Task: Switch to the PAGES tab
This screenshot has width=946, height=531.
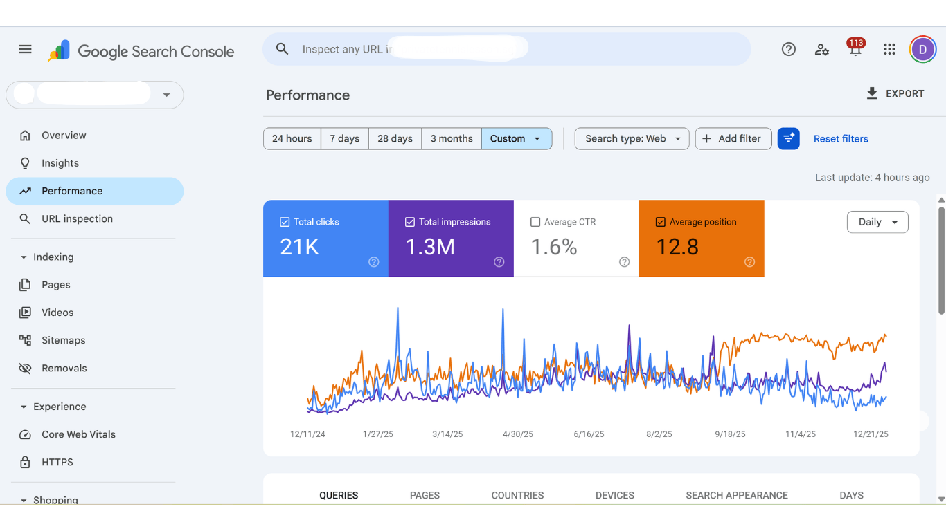Action: pyautogui.click(x=425, y=495)
